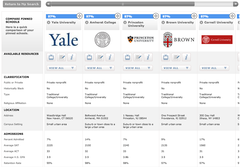Screen dimensions: 240x167
Task: Expand the VIEW ALL dropdown for Yale University
Action: click(61, 68)
